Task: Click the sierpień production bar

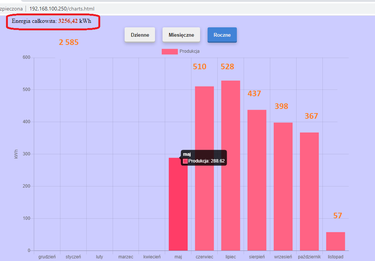Action: [x=257, y=180]
